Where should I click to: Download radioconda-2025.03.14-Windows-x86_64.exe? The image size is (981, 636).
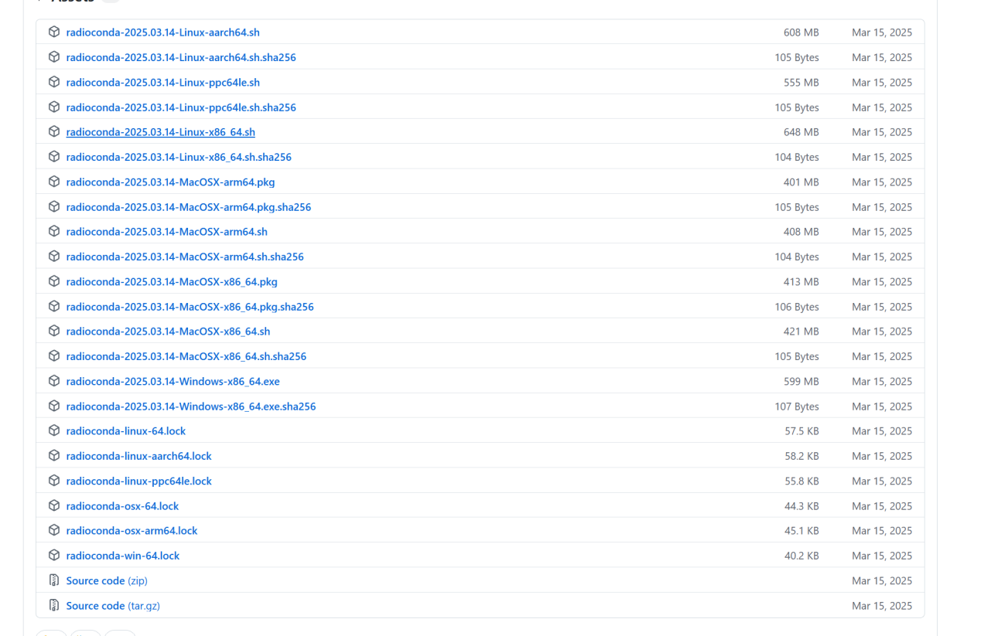[173, 381]
